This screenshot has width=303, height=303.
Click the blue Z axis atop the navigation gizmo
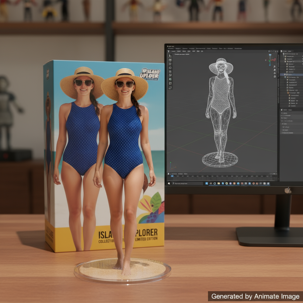point(270,55)
